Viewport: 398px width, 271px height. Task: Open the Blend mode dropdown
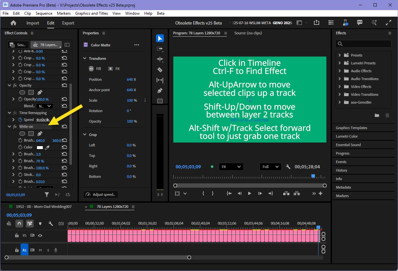click(44, 106)
